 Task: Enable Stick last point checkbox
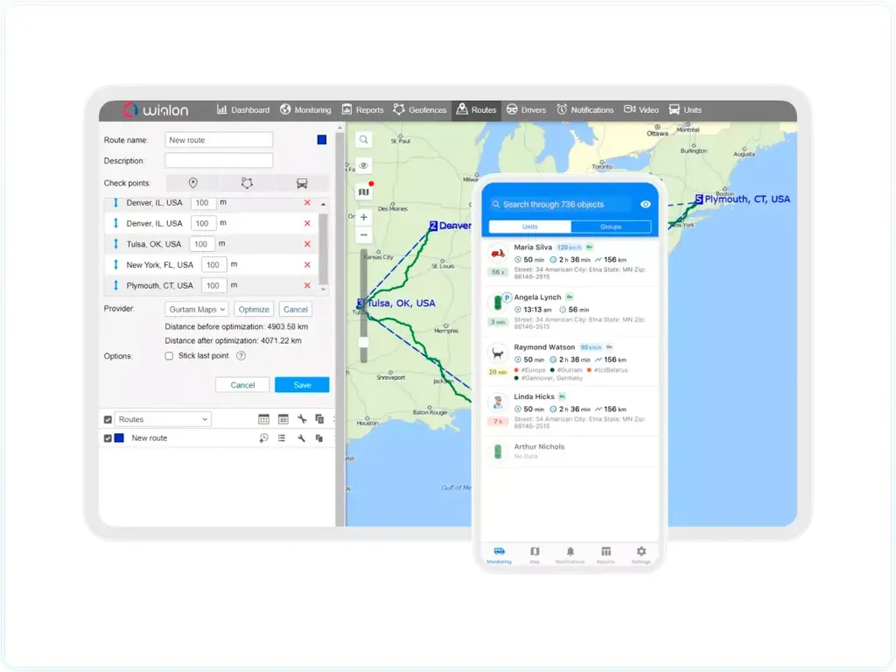tap(169, 356)
